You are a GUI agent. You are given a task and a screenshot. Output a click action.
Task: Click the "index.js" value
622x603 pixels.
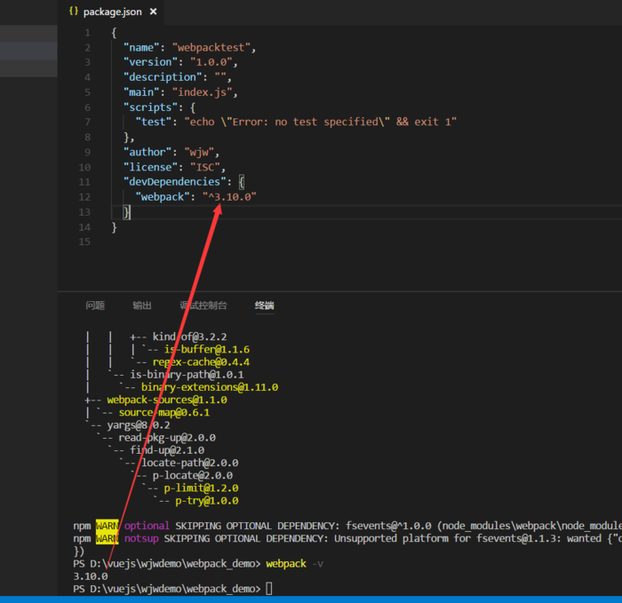coord(202,92)
